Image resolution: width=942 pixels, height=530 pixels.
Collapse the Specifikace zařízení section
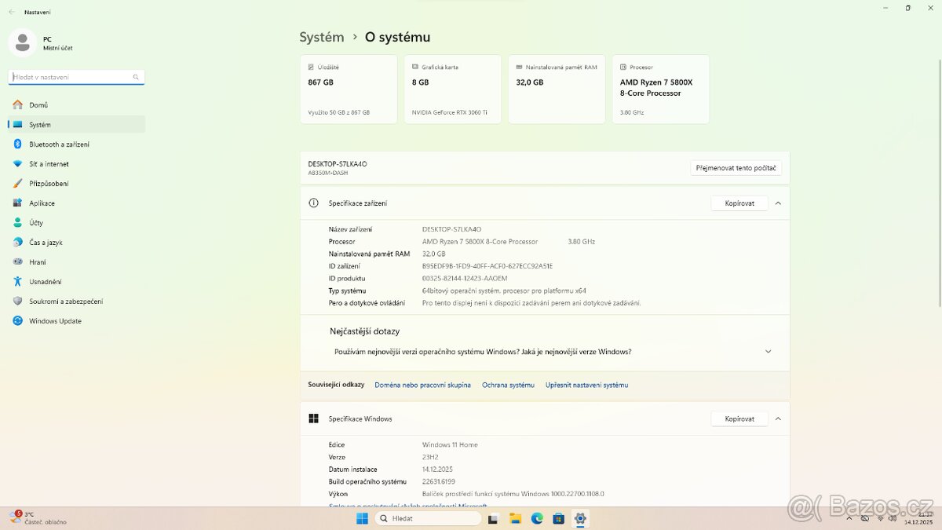coord(778,203)
